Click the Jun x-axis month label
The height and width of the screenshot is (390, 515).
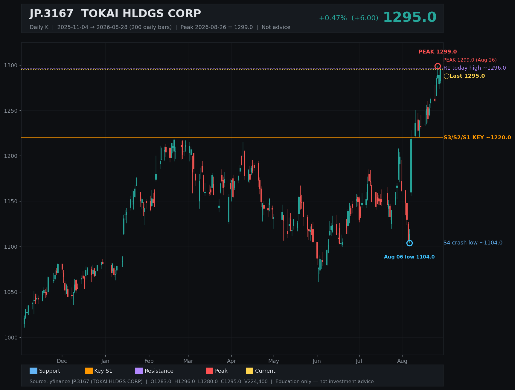(x=317, y=361)
